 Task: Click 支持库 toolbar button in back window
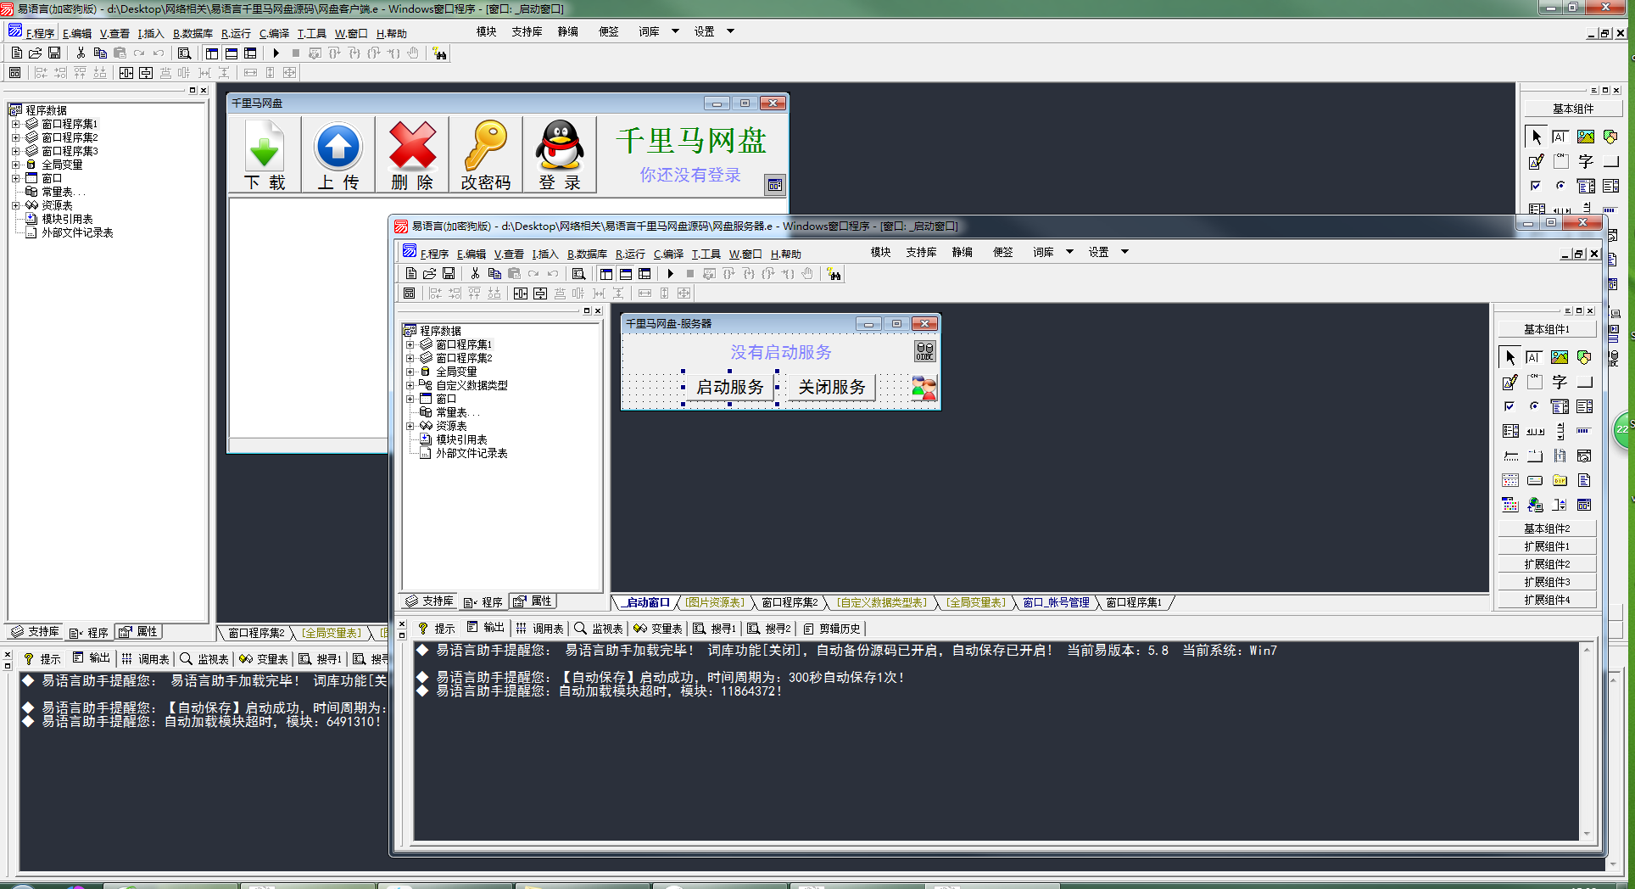point(527,31)
